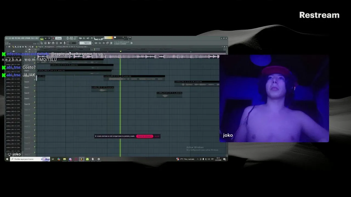Toggle the Alt modifier button
Screen dimensions: 351x197
(104, 43)
